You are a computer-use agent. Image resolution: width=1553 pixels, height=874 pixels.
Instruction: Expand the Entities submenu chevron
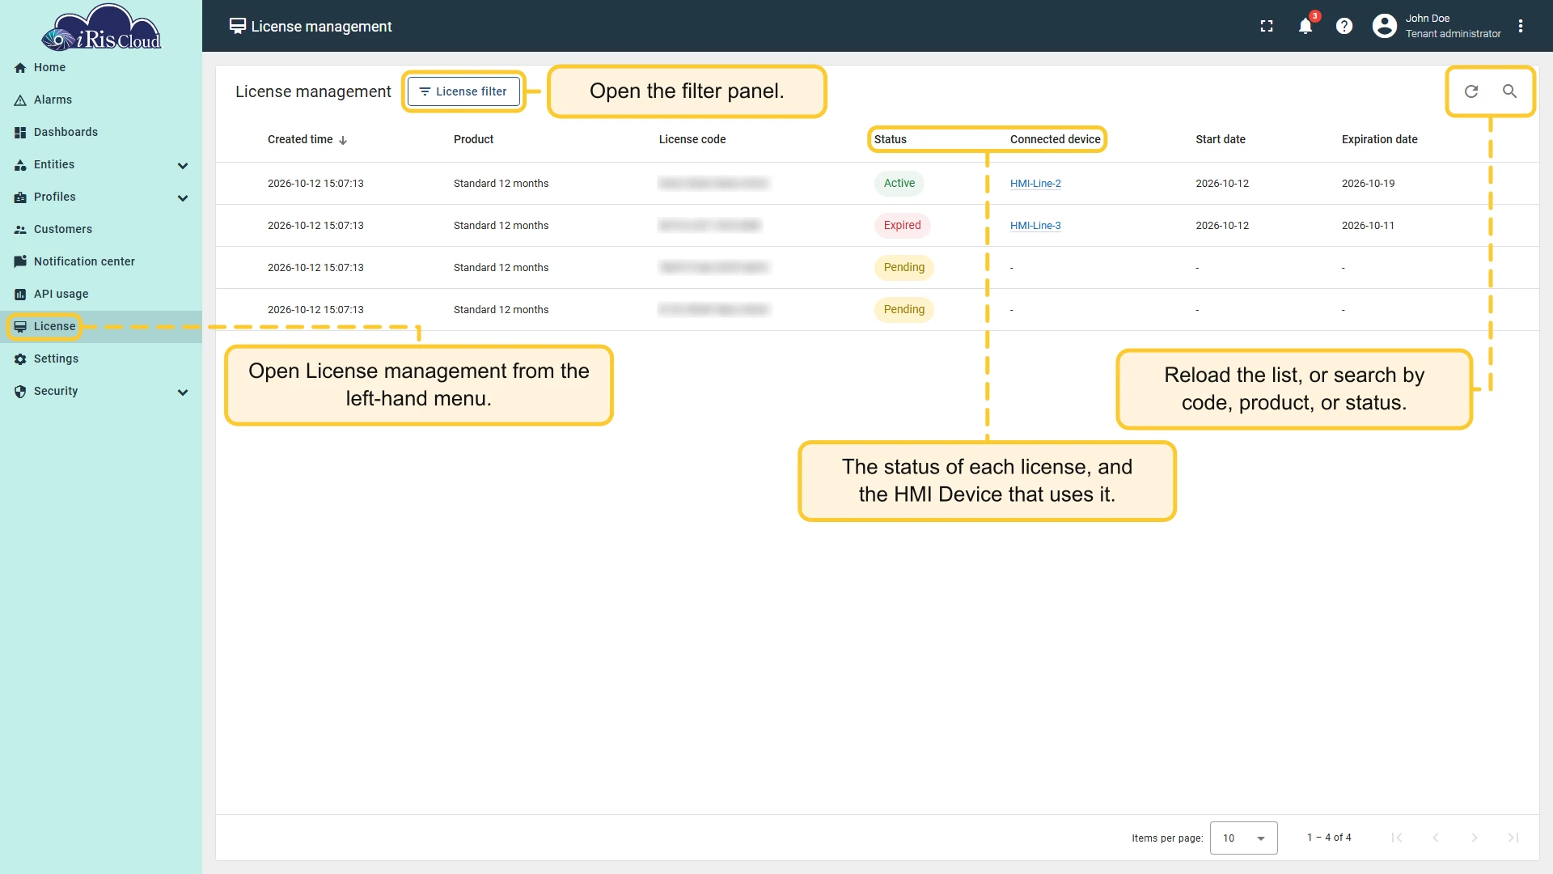pos(183,165)
